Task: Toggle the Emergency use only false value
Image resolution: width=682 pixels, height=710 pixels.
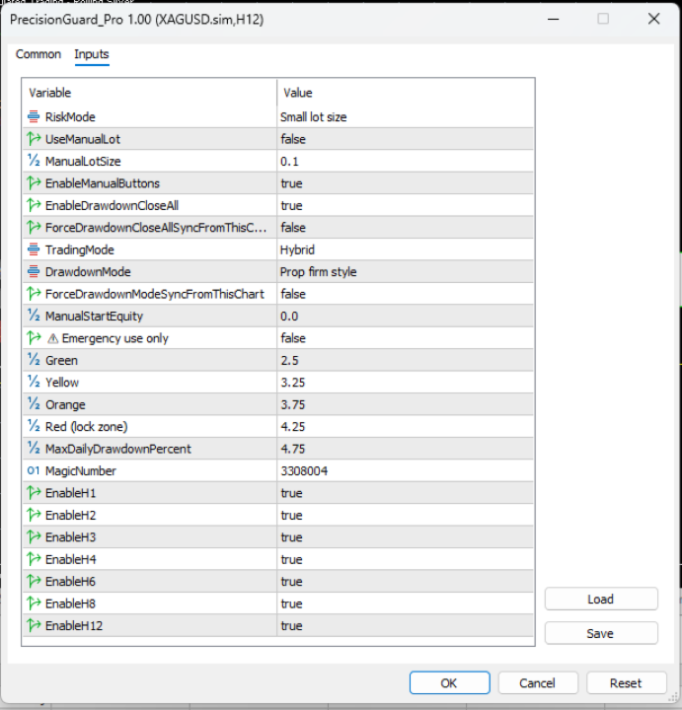Action: [293, 338]
